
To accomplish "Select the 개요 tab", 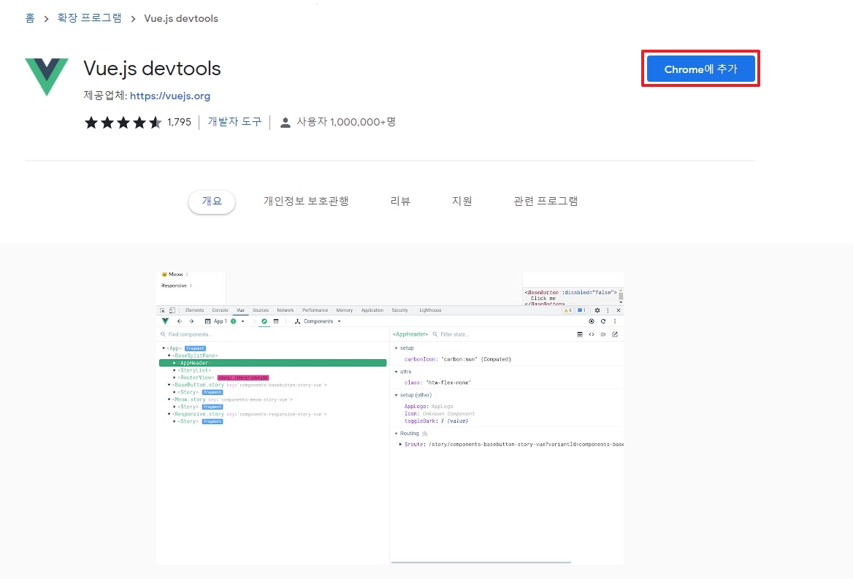I will (x=212, y=202).
